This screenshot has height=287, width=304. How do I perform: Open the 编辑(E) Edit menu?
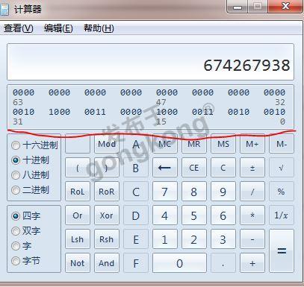point(58,28)
